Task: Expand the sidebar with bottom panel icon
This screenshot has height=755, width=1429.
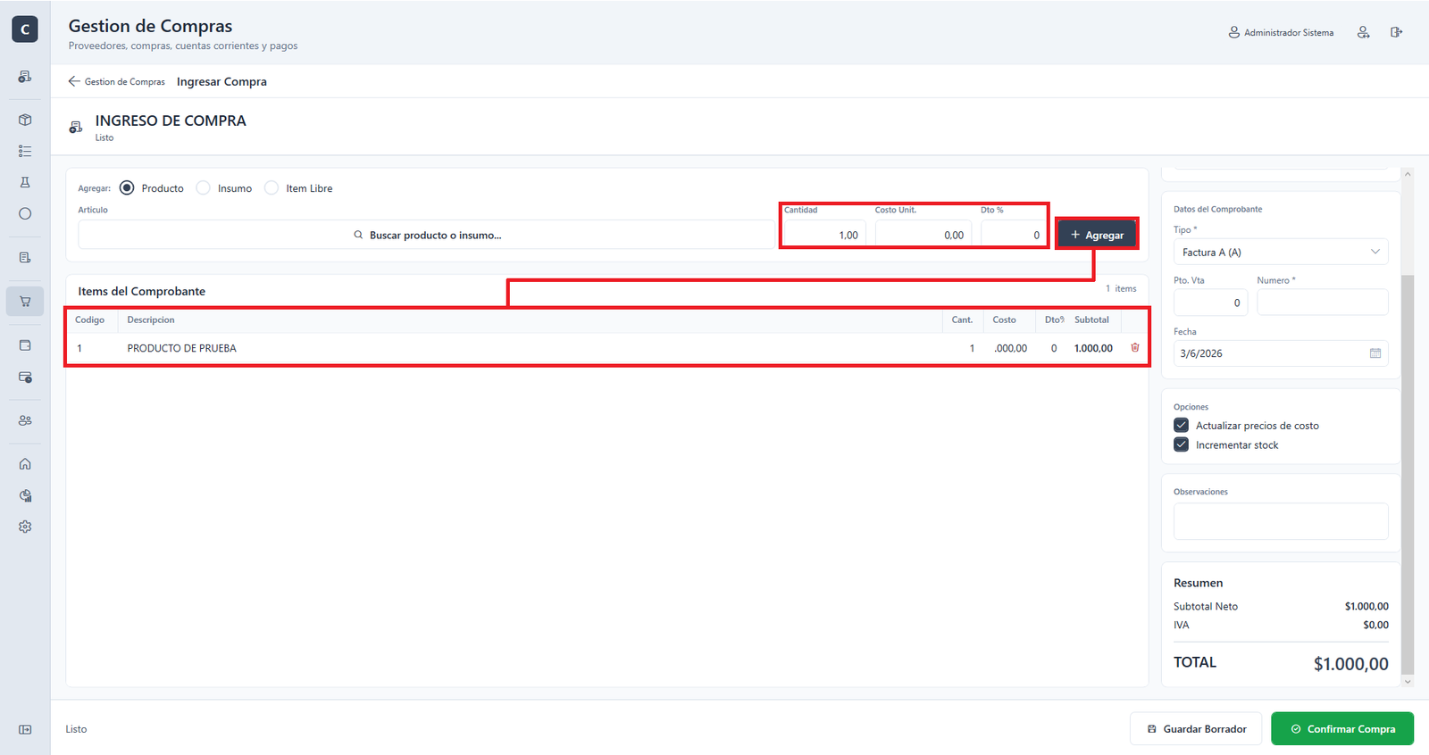Action: (25, 730)
